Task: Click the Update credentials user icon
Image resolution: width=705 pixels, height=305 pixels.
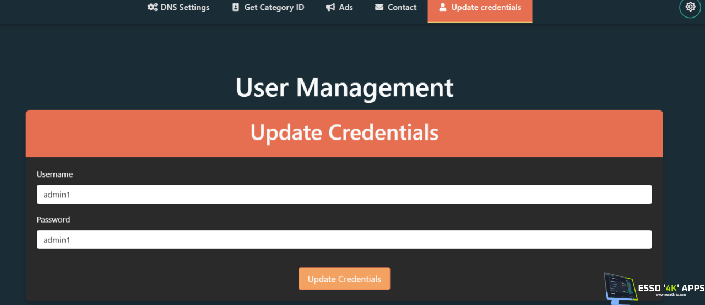Action: (x=442, y=8)
